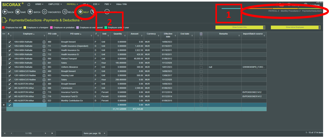
Task: Click the Favourites star icon
Action: coord(45,12)
